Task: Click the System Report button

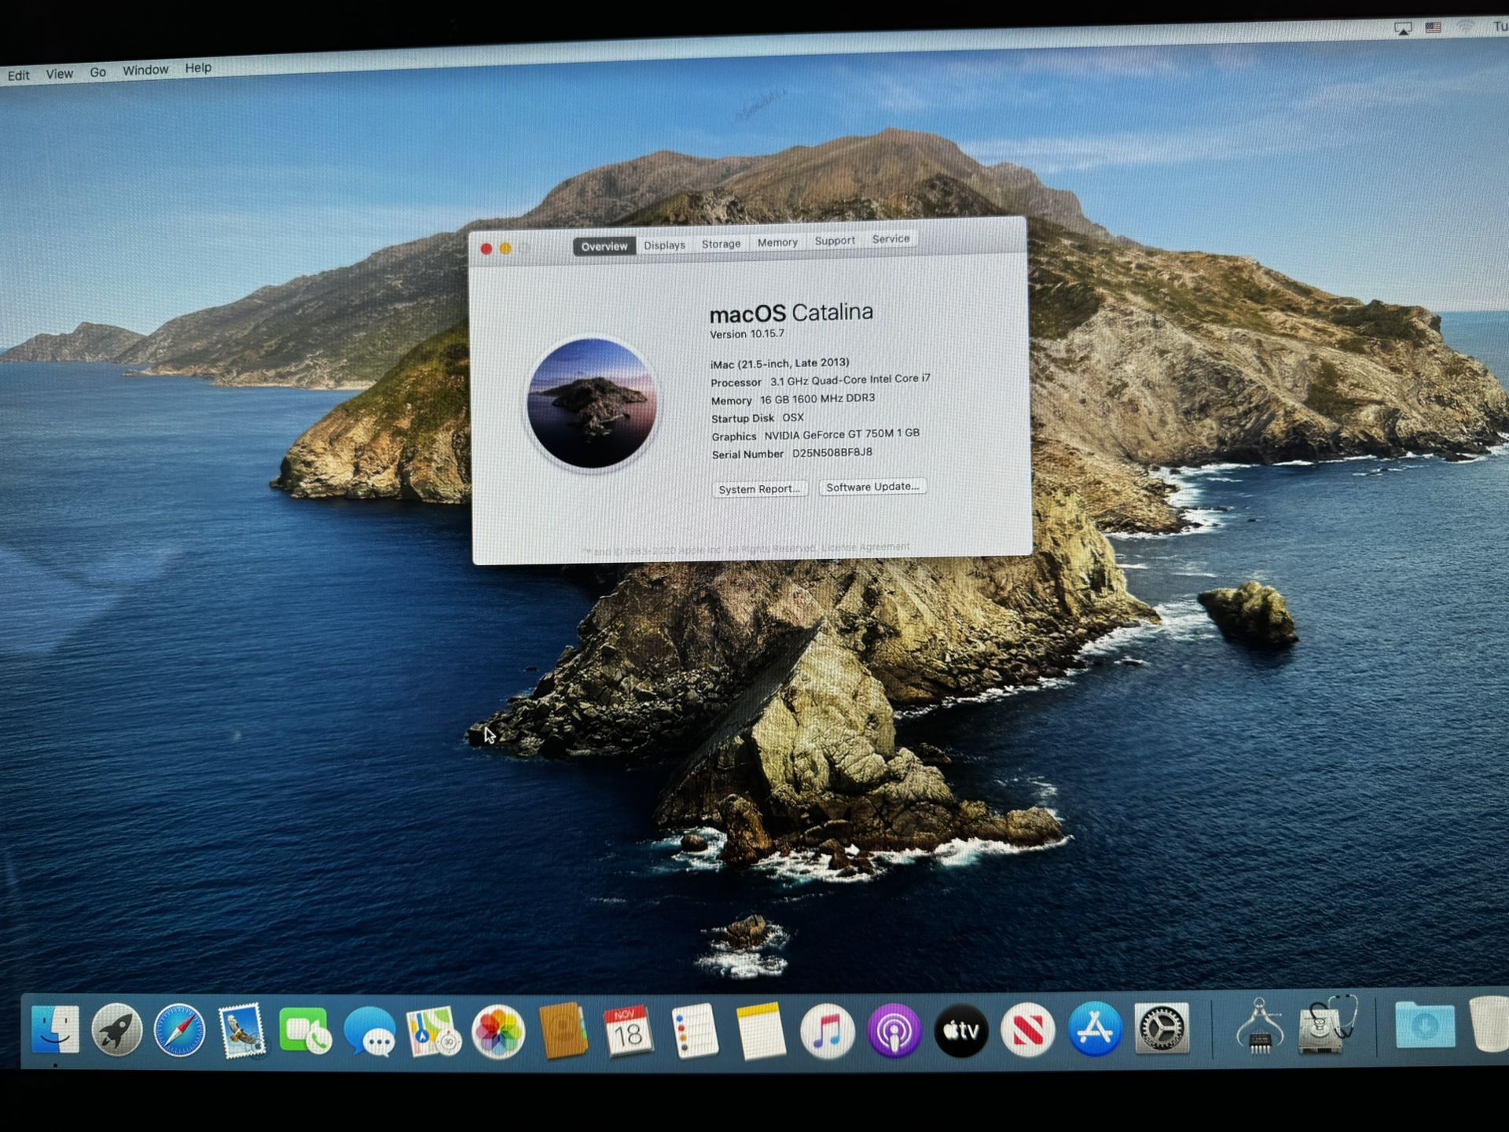Action: tap(758, 488)
